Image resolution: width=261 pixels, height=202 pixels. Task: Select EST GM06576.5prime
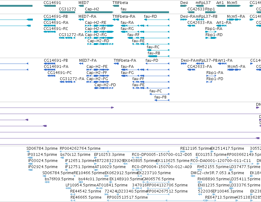tap(156, 182)
